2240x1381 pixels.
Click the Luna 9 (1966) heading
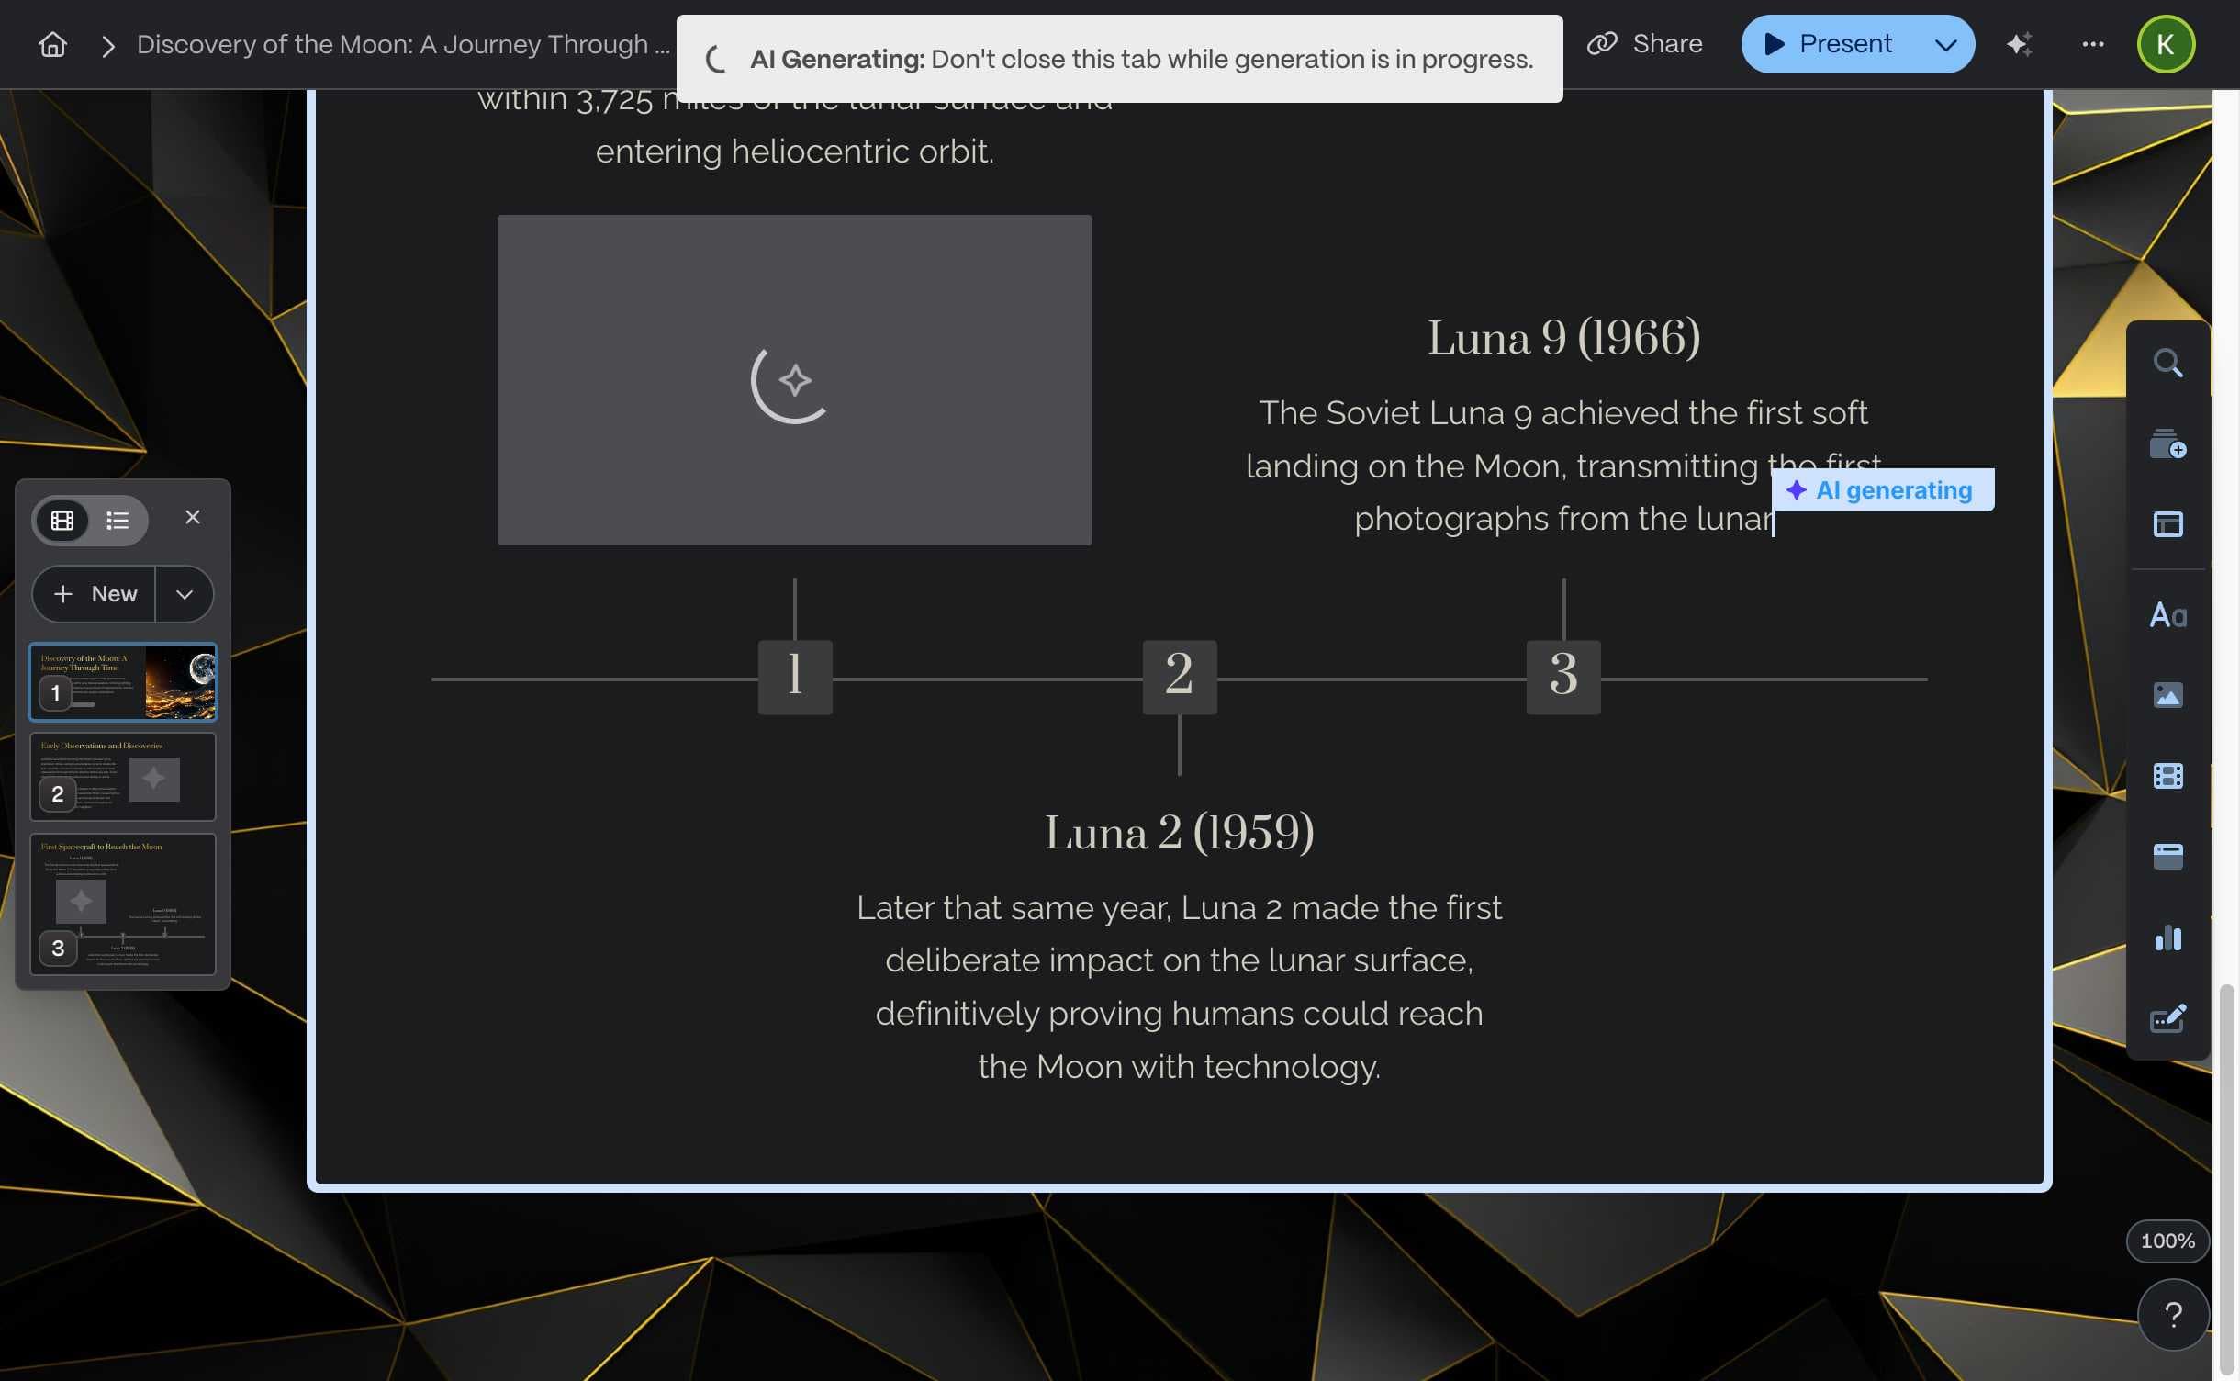coord(1563,338)
